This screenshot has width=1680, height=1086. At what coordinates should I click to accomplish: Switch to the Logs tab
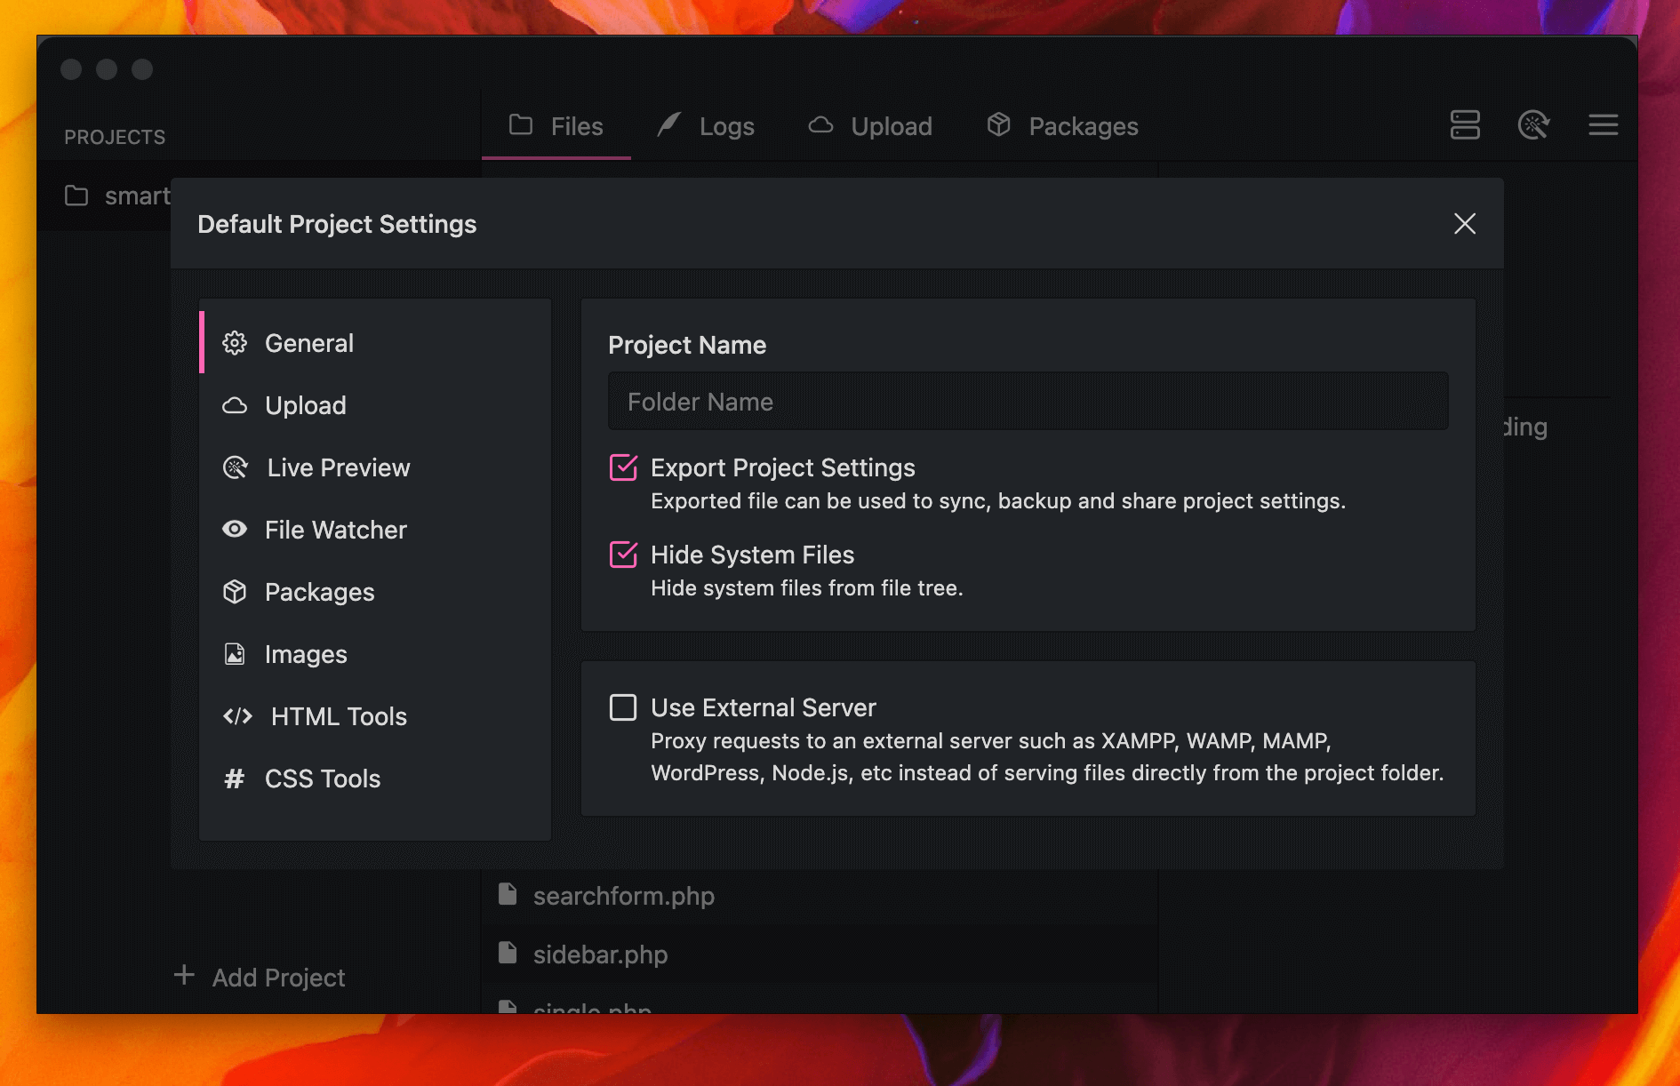[x=707, y=126]
